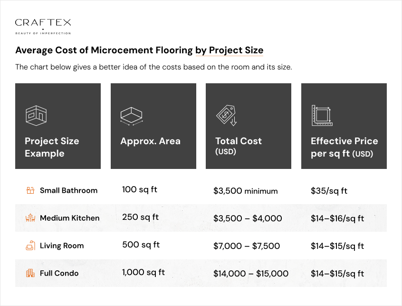
Task: Click the Total Cost (USD) header cell
Action: [x=239, y=145]
